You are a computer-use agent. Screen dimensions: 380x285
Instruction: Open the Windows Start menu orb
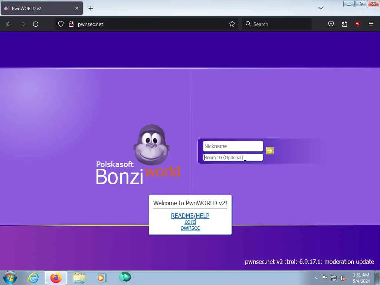(x=10, y=278)
